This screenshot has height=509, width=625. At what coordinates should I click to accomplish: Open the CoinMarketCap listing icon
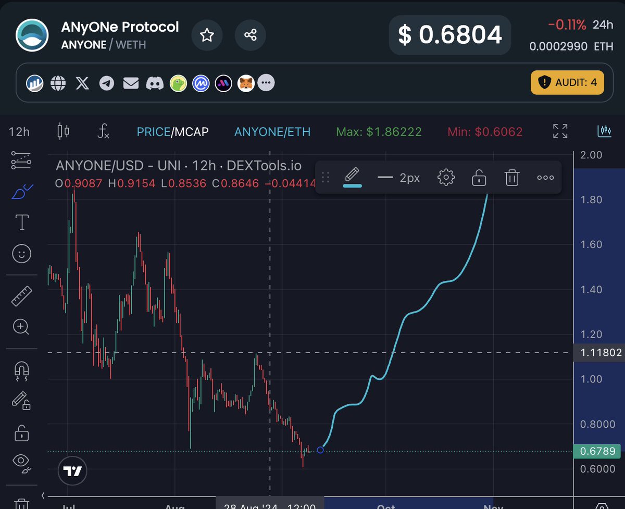click(x=201, y=82)
